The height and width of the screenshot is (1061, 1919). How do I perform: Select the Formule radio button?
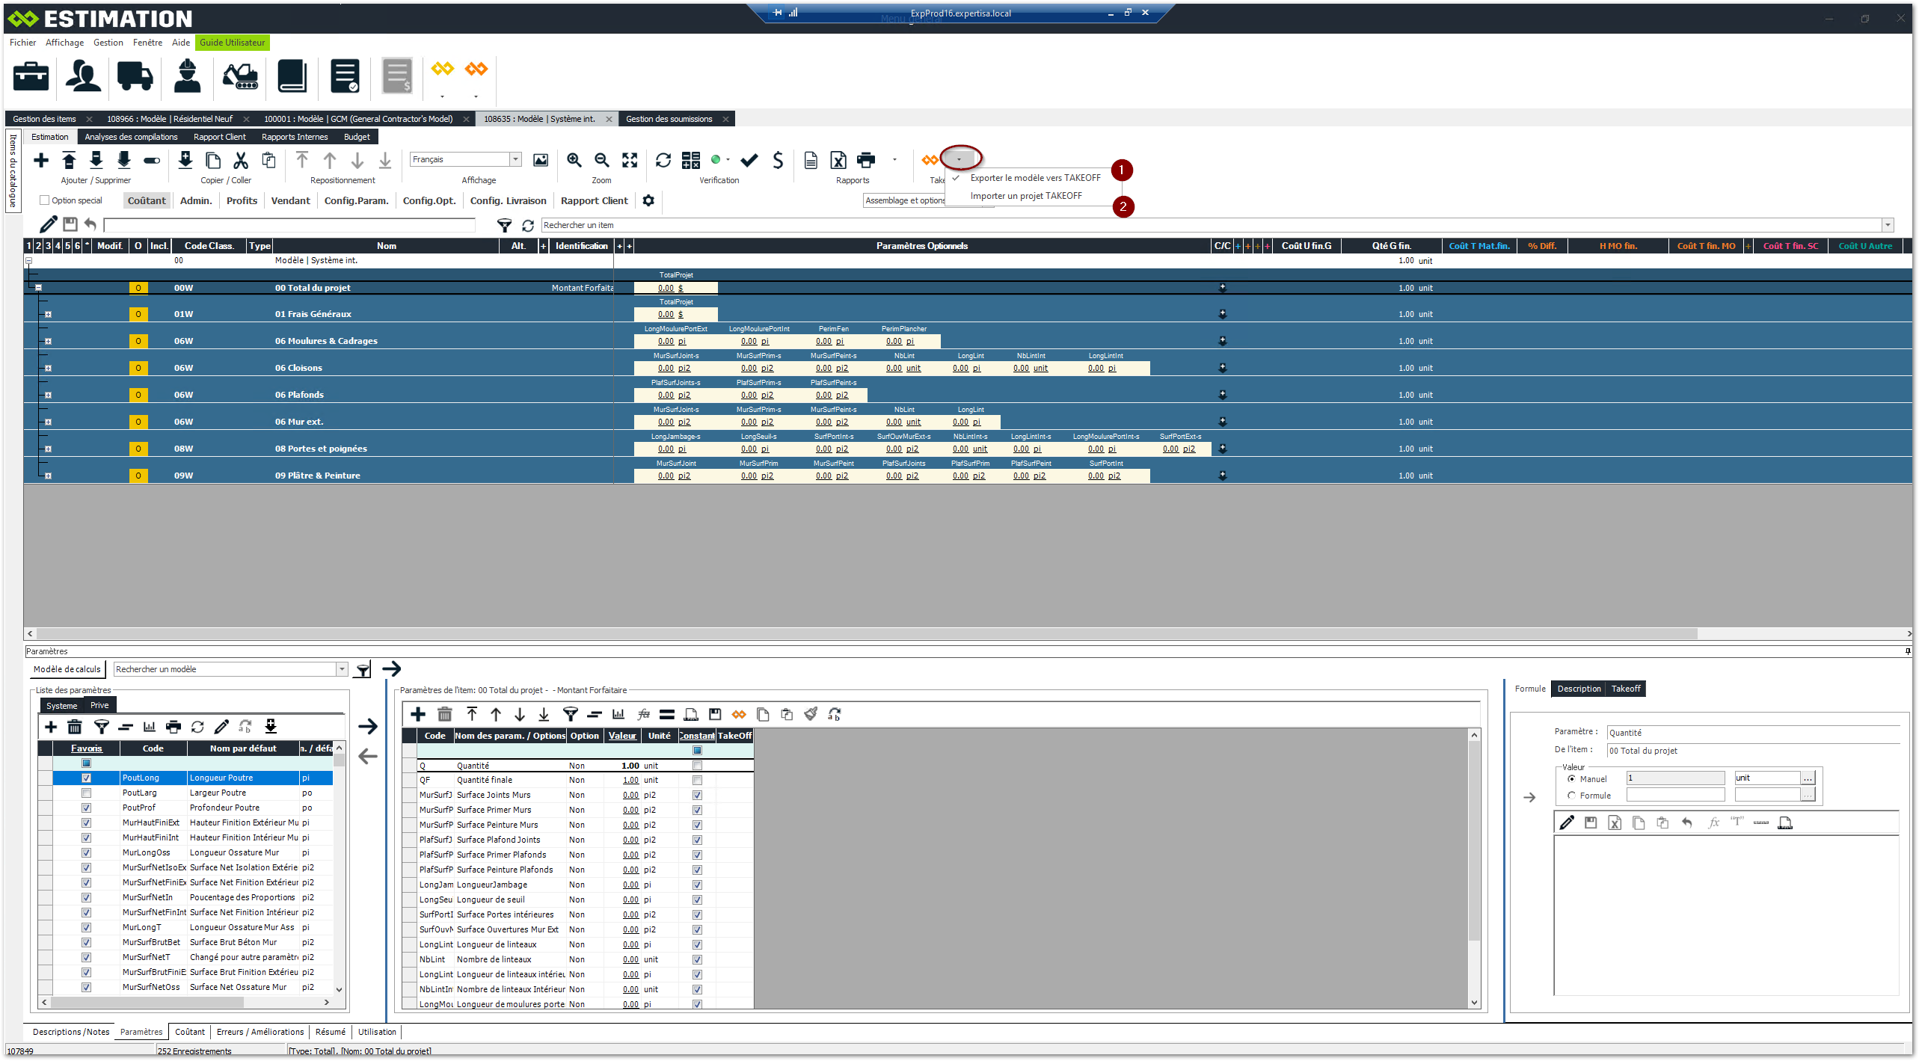click(x=1571, y=796)
